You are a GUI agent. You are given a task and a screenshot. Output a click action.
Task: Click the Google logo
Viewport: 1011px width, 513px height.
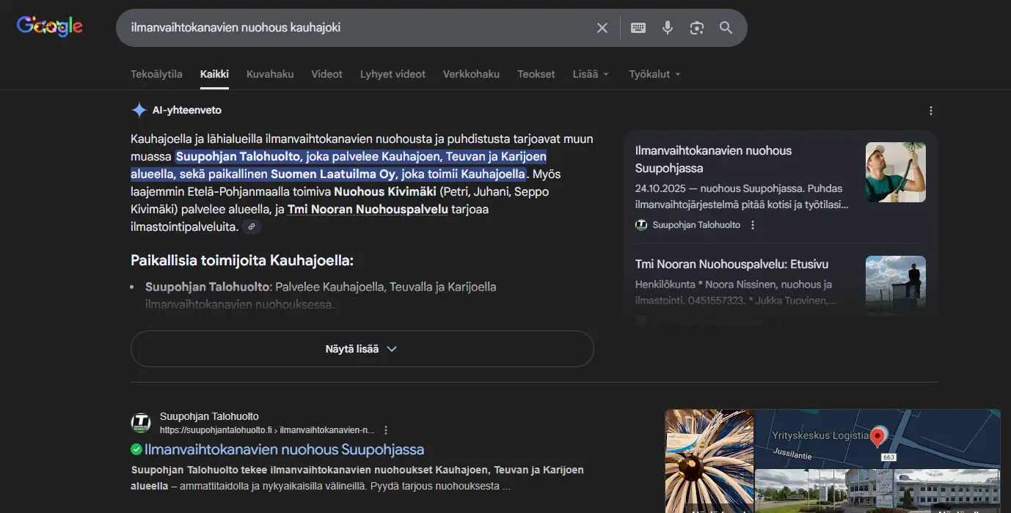coord(48,26)
